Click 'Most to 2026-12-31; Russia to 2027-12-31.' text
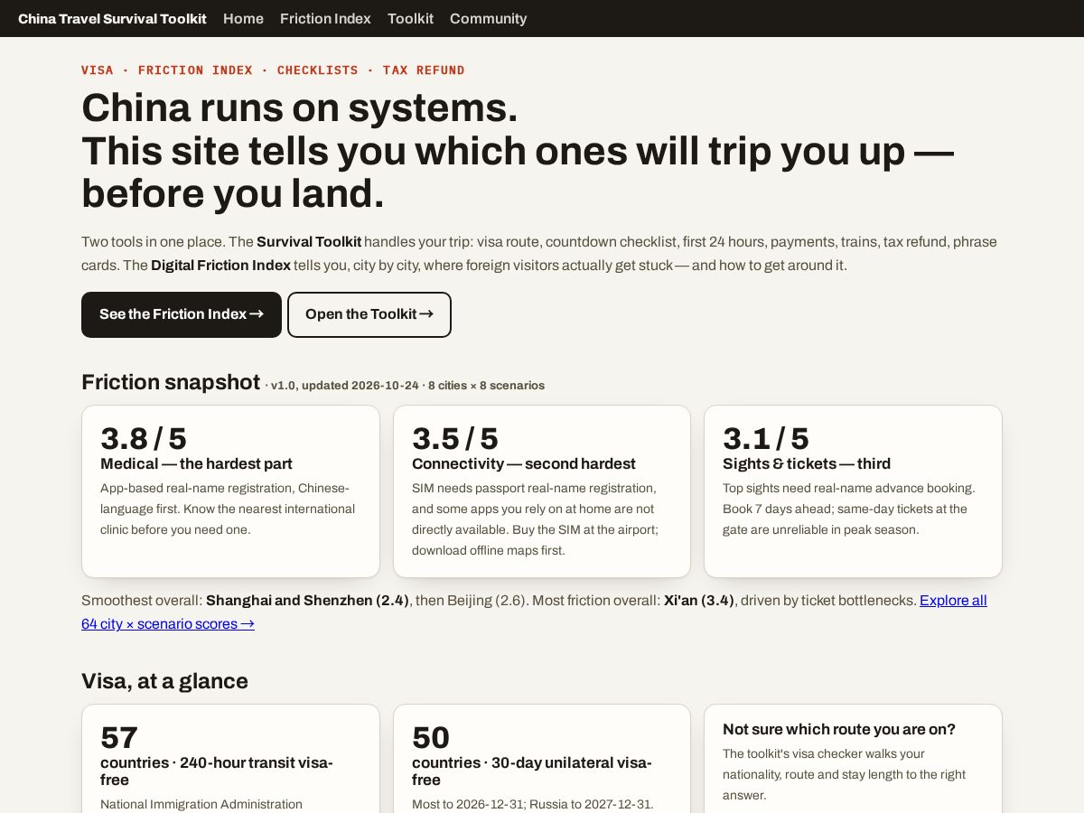This screenshot has width=1084, height=813. [x=533, y=804]
